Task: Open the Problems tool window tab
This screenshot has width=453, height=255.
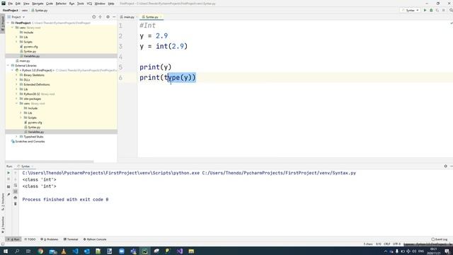Action: [x=50, y=239]
